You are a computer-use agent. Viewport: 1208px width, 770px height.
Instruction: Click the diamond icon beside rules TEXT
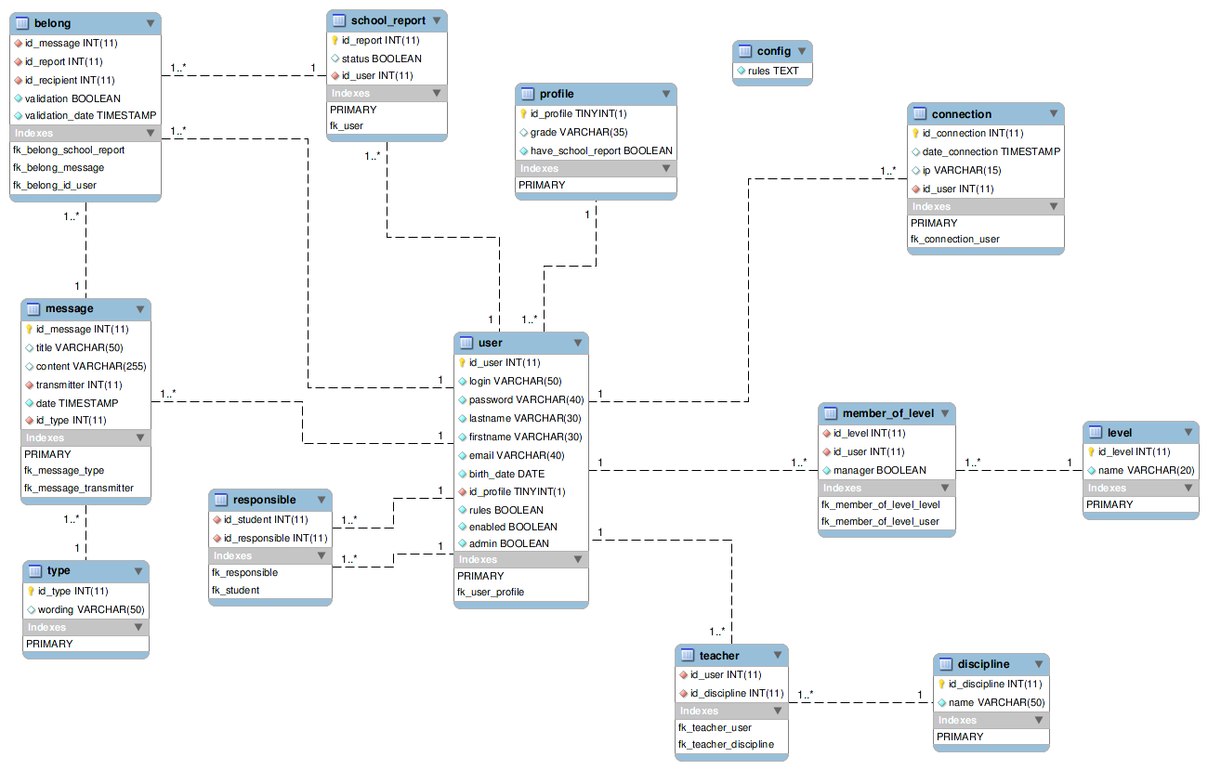coord(741,71)
